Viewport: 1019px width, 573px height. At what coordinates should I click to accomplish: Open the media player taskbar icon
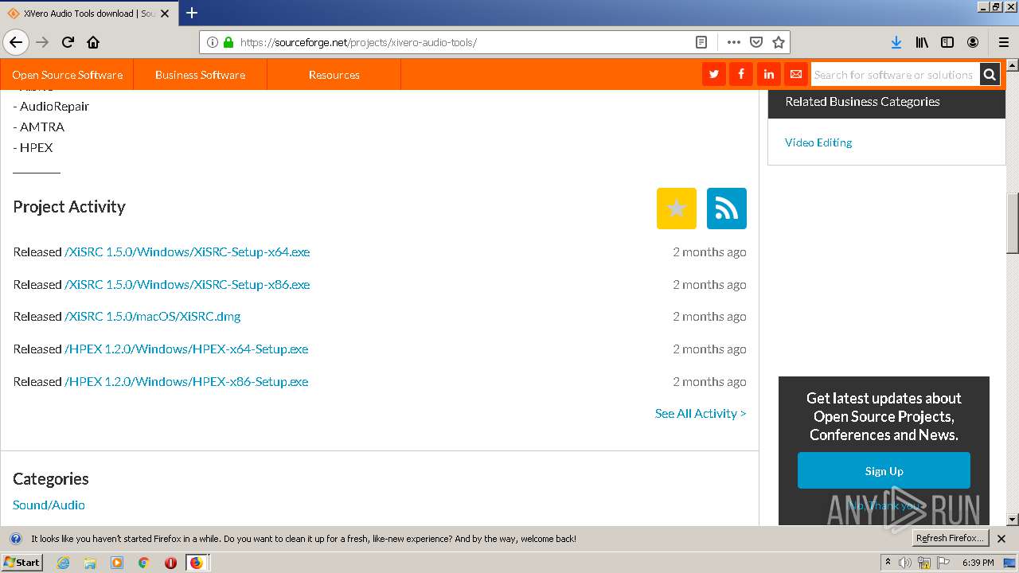tap(117, 563)
